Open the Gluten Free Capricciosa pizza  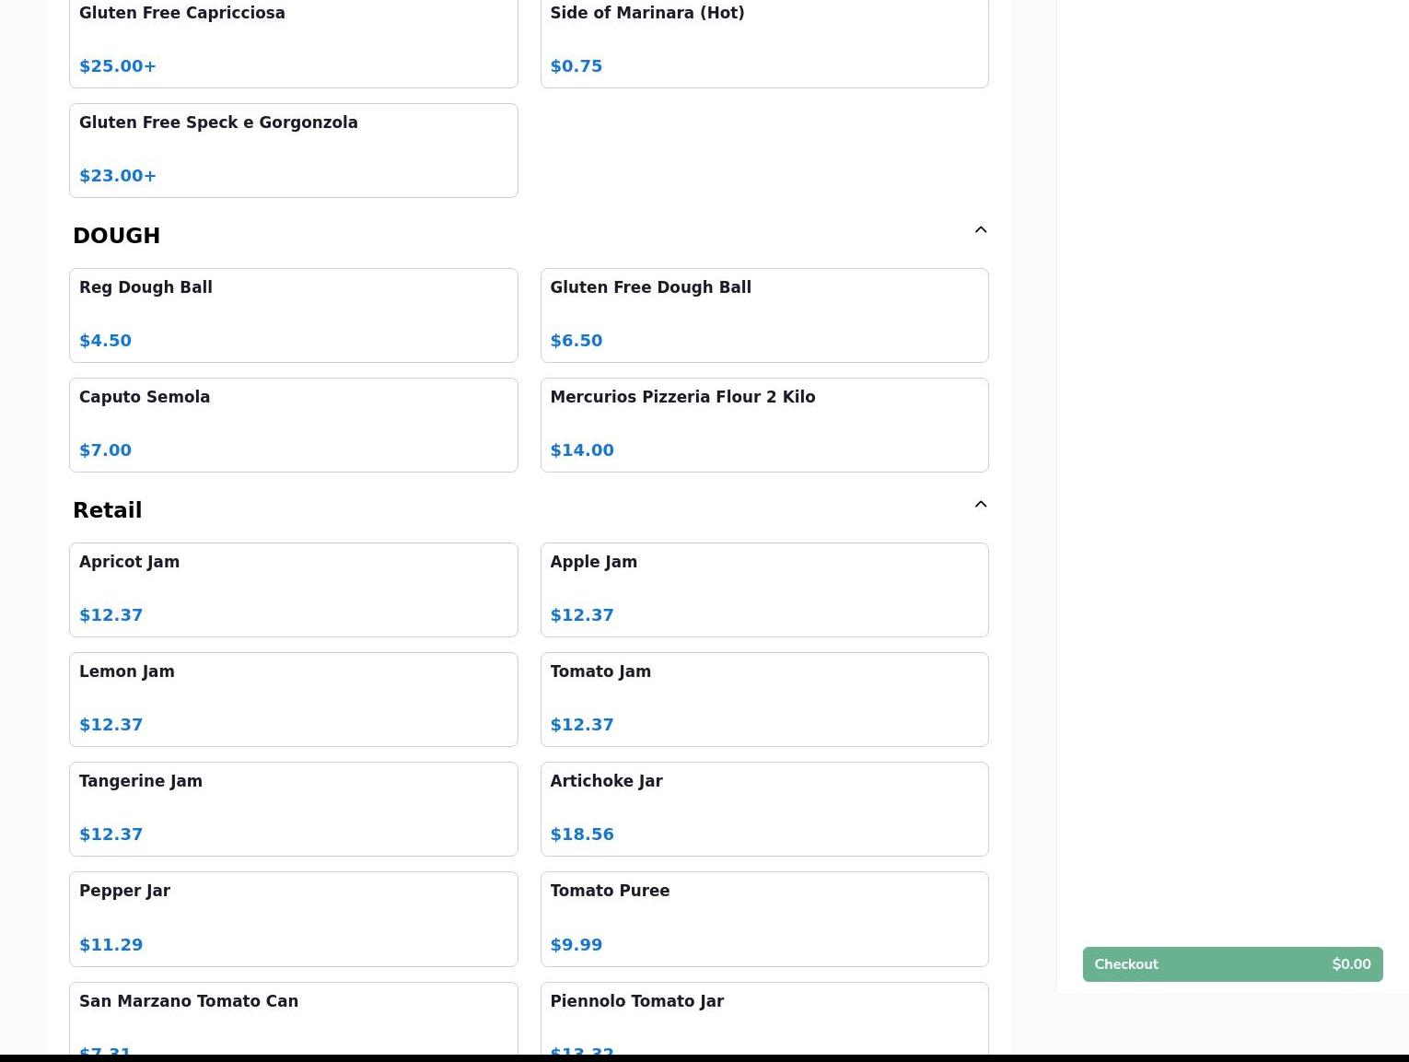(293, 41)
